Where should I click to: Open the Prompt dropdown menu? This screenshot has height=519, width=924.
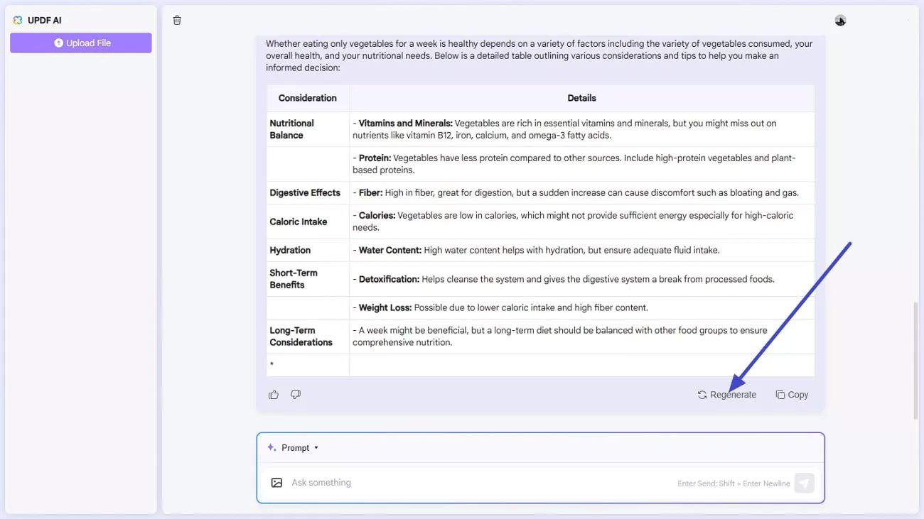coord(300,448)
